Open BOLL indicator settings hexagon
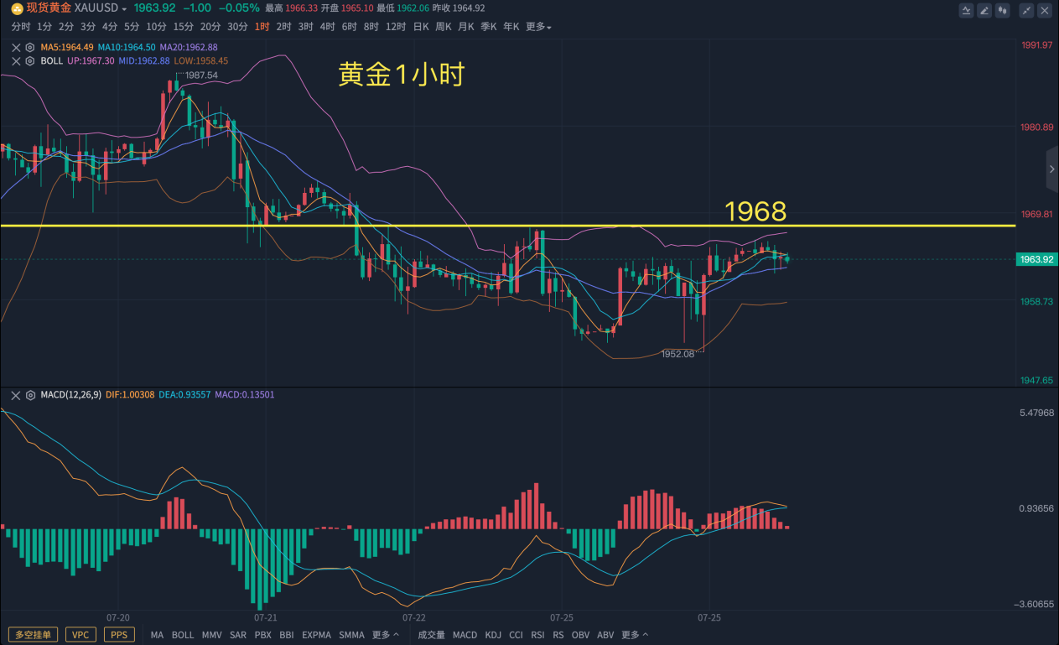The height and width of the screenshot is (645, 1059). [x=30, y=61]
